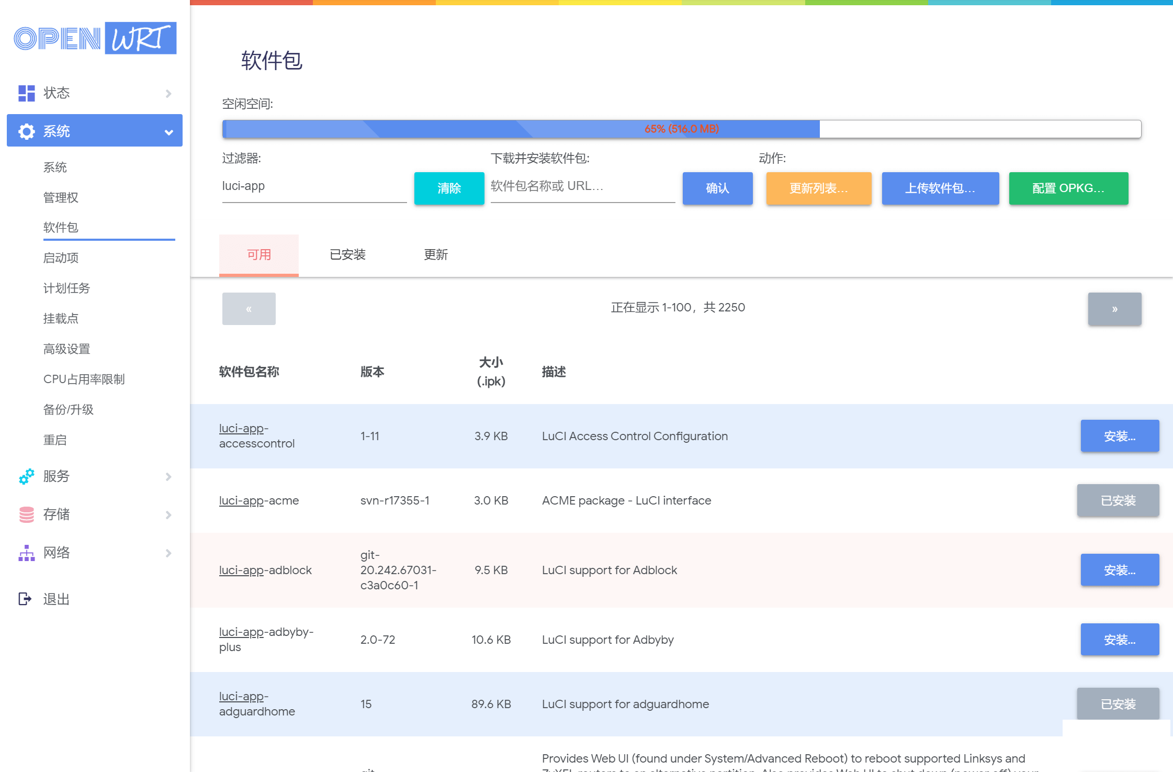Viewport: 1173px width, 772px height.
Task: Click the LuCI support for Adblock description
Action: click(610, 570)
